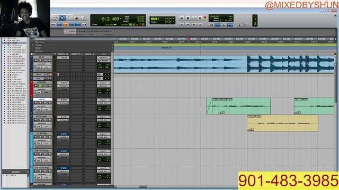Open the Groups panel menu
The height and width of the screenshot is (190, 339).
click(28, 172)
